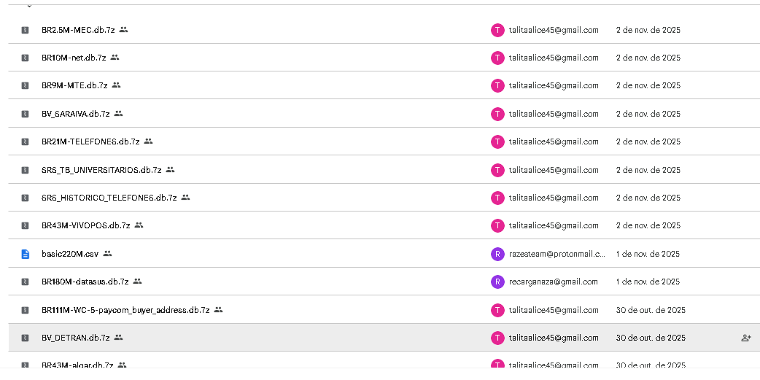The image size is (760, 380).
Task: Click shared-people icon beside BR43M-VIVOPOS.db.7z
Action: [x=139, y=225]
